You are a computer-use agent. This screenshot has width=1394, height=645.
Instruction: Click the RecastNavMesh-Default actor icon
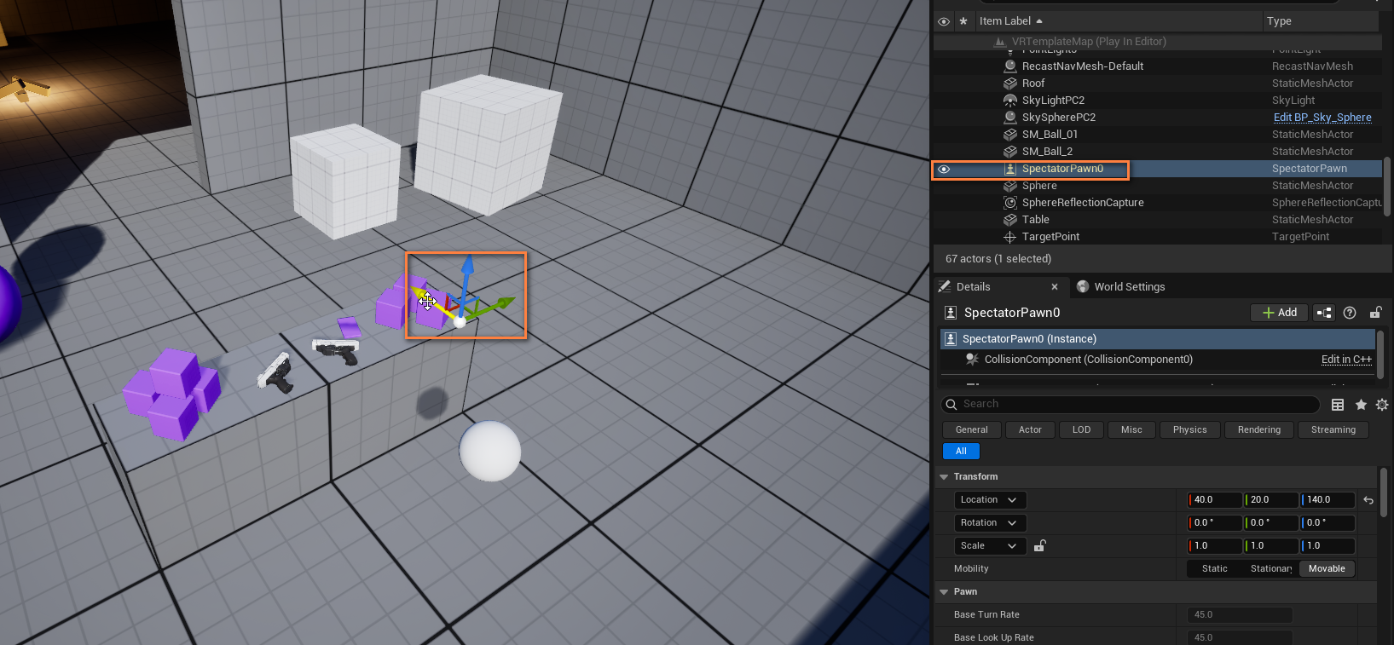[1010, 66]
